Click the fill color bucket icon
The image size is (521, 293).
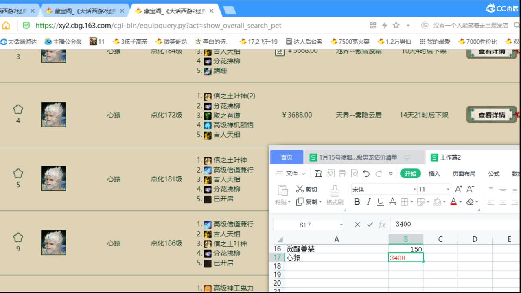point(437,201)
